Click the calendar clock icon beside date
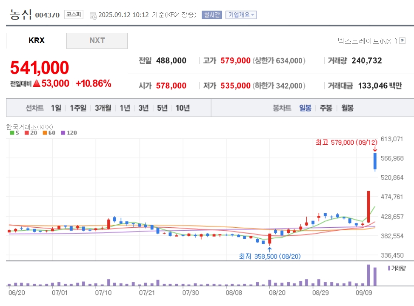This screenshot has height=306, width=414. click(x=93, y=16)
